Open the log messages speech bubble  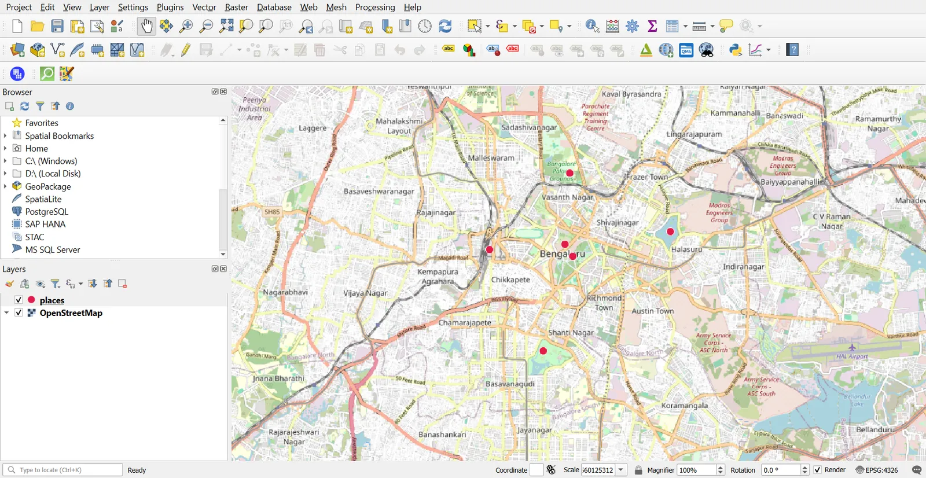917,470
